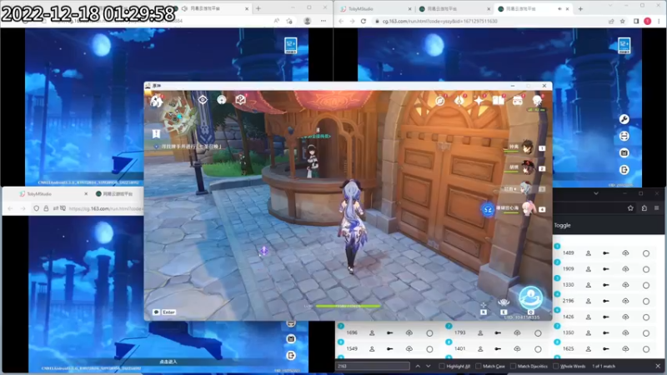
Task: Click the star bookmark icon in the dark browser toolbar
Action: [x=630, y=207]
